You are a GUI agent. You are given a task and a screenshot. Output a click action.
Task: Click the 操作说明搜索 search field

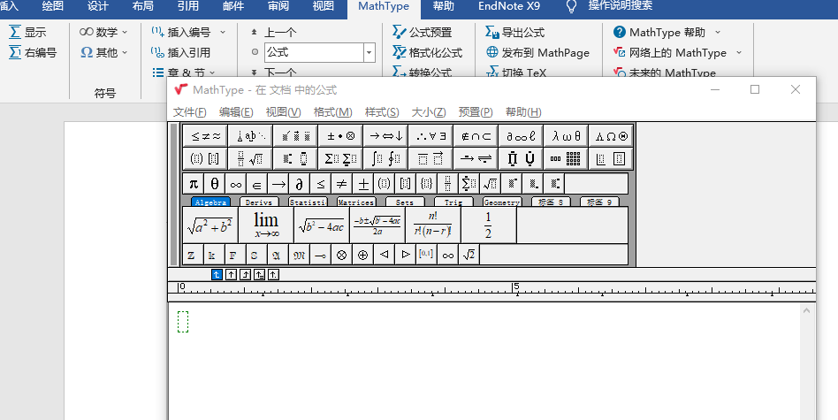tap(620, 6)
